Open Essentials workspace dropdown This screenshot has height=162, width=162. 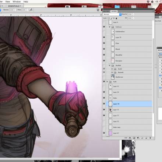(x=14, y=6)
